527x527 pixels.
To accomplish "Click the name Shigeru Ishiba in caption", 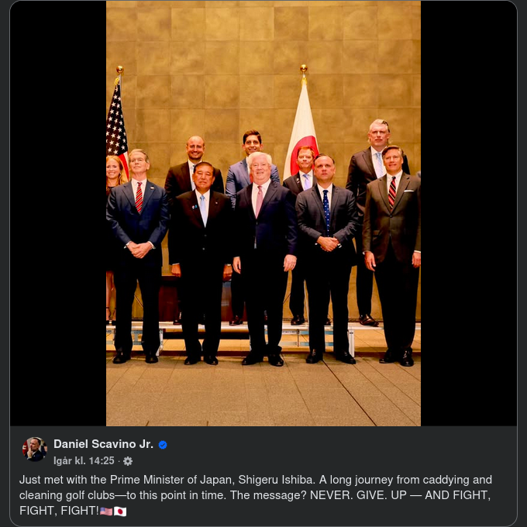I will click(277, 480).
